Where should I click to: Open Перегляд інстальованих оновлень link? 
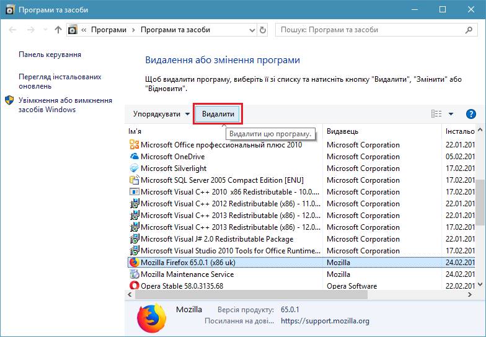[x=60, y=81]
